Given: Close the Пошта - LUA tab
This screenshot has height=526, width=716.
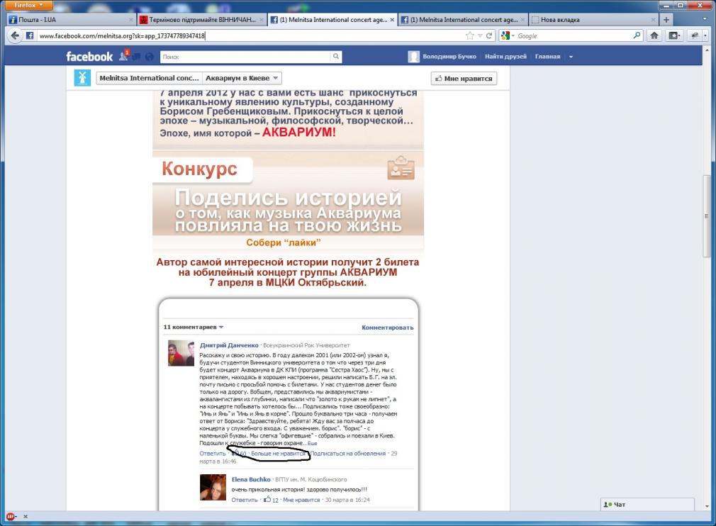Looking at the screenshot, I should click(131, 20).
